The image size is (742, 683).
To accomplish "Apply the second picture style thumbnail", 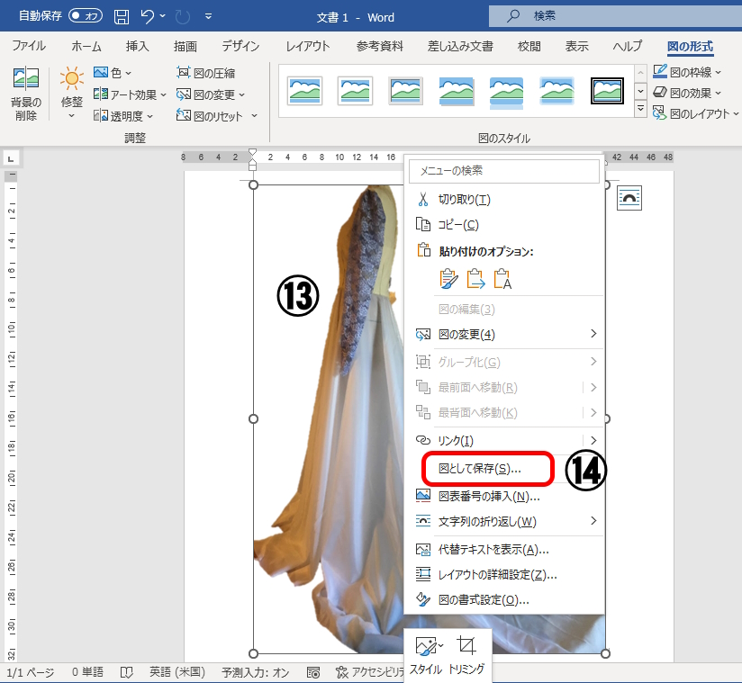I will [356, 90].
